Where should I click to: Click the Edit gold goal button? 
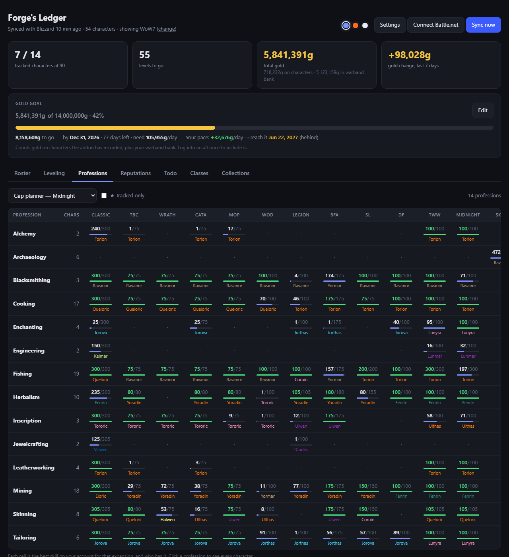pyautogui.click(x=483, y=110)
